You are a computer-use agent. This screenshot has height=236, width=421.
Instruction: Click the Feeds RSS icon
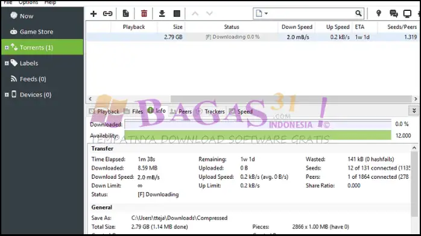click(x=14, y=79)
